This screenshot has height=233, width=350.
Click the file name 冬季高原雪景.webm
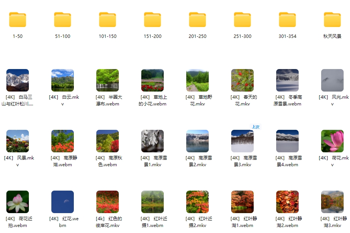pyautogui.click(x=287, y=100)
